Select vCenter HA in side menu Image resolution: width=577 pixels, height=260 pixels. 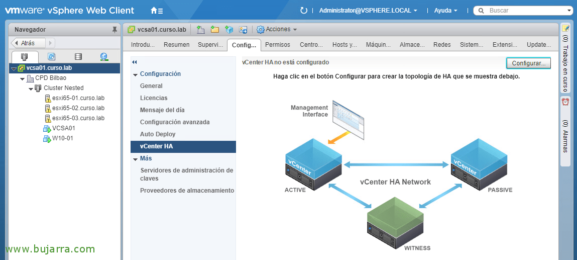pos(183,146)
